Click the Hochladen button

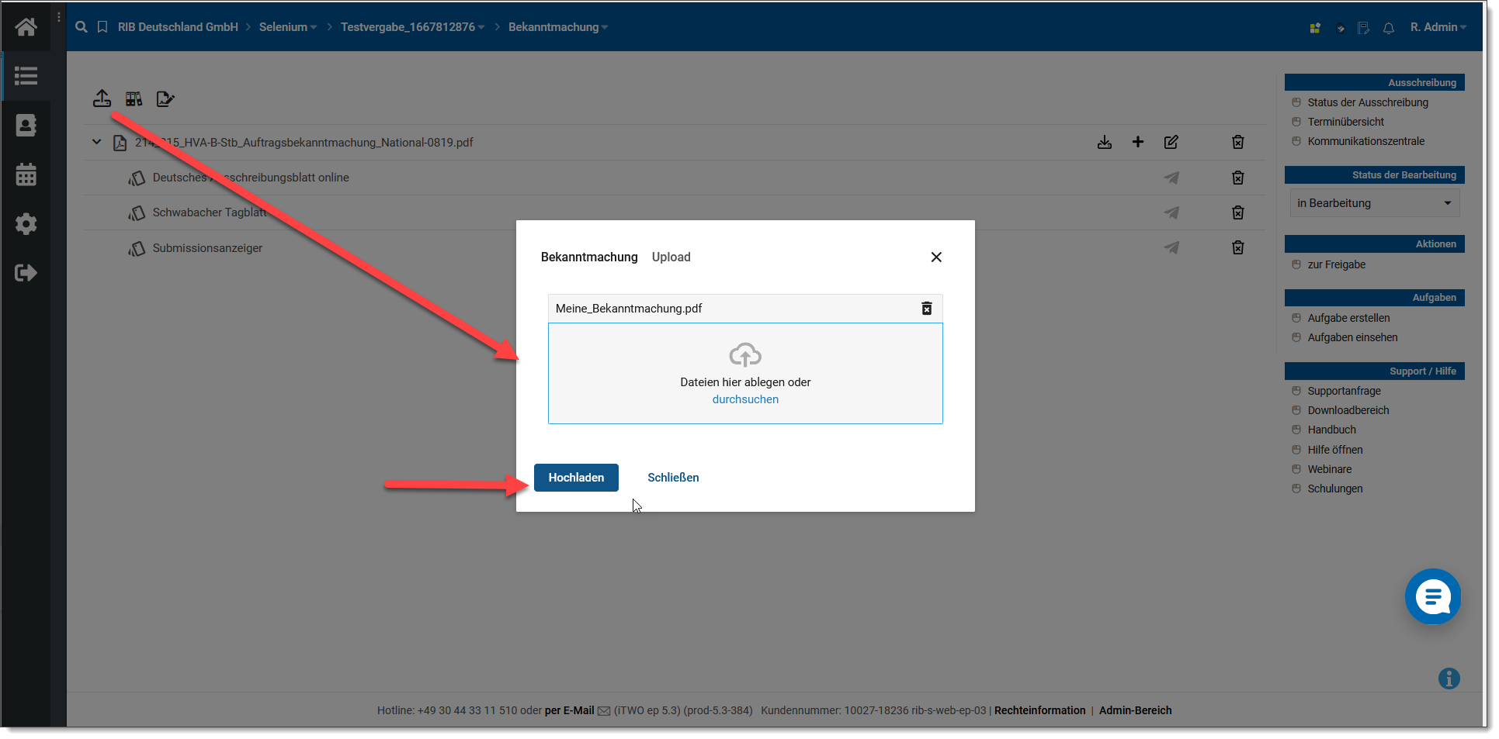pyautogui.click(x=576, y=478)
